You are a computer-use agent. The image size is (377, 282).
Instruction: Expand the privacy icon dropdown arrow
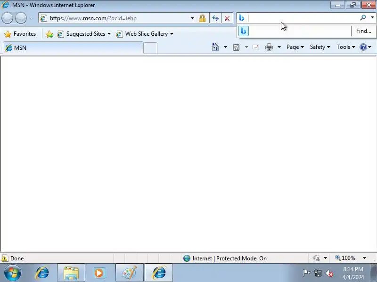tap(325, 258)
